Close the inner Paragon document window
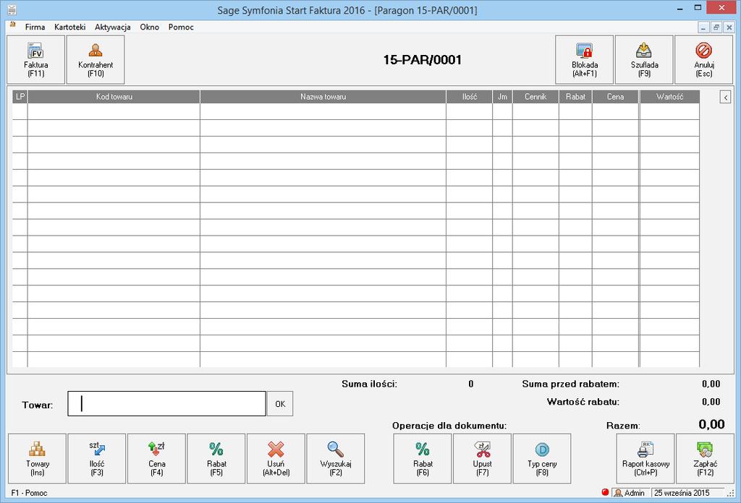Viewport: 741px width, 503px height. pyautogui.click(x=729, y=27)
